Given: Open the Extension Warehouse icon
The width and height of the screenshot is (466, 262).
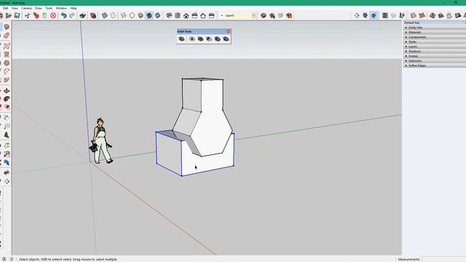Looking at the screenshot, I should 289,15.
